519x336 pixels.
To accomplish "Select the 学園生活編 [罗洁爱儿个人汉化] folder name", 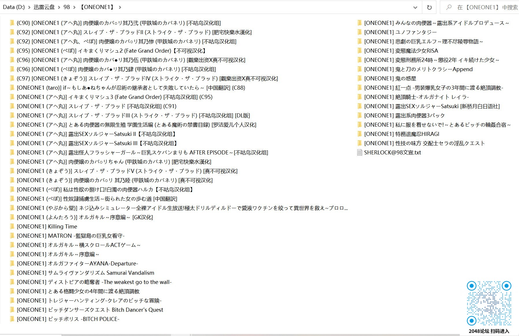I will point(137,125).
